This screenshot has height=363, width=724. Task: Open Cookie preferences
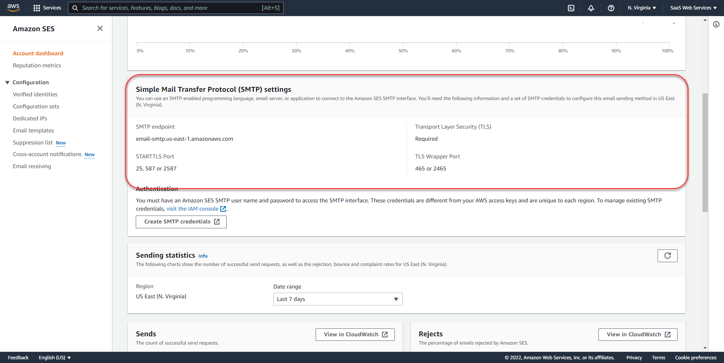coord(695,357)
